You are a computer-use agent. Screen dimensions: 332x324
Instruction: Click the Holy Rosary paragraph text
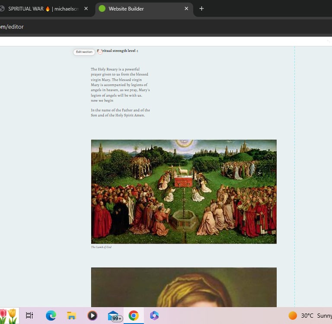[120, 85]
